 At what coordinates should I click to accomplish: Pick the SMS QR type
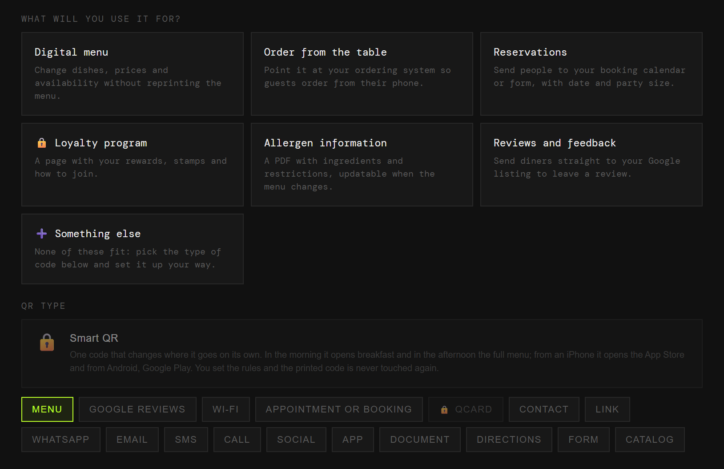(186, 440)
